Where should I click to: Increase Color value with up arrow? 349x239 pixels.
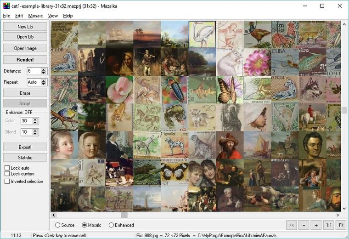pyautogui.click(x=35, y=119)
